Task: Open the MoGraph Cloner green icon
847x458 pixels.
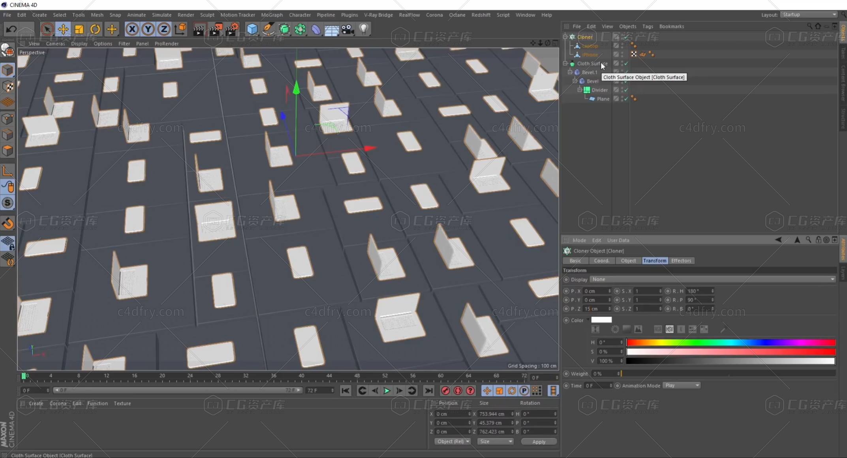Action: (x=300, y=29)
